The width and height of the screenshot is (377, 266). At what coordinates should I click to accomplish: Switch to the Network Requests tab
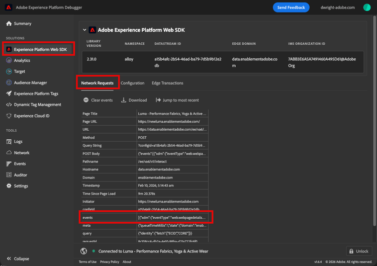pyautogui.click(x=97, y=83)
